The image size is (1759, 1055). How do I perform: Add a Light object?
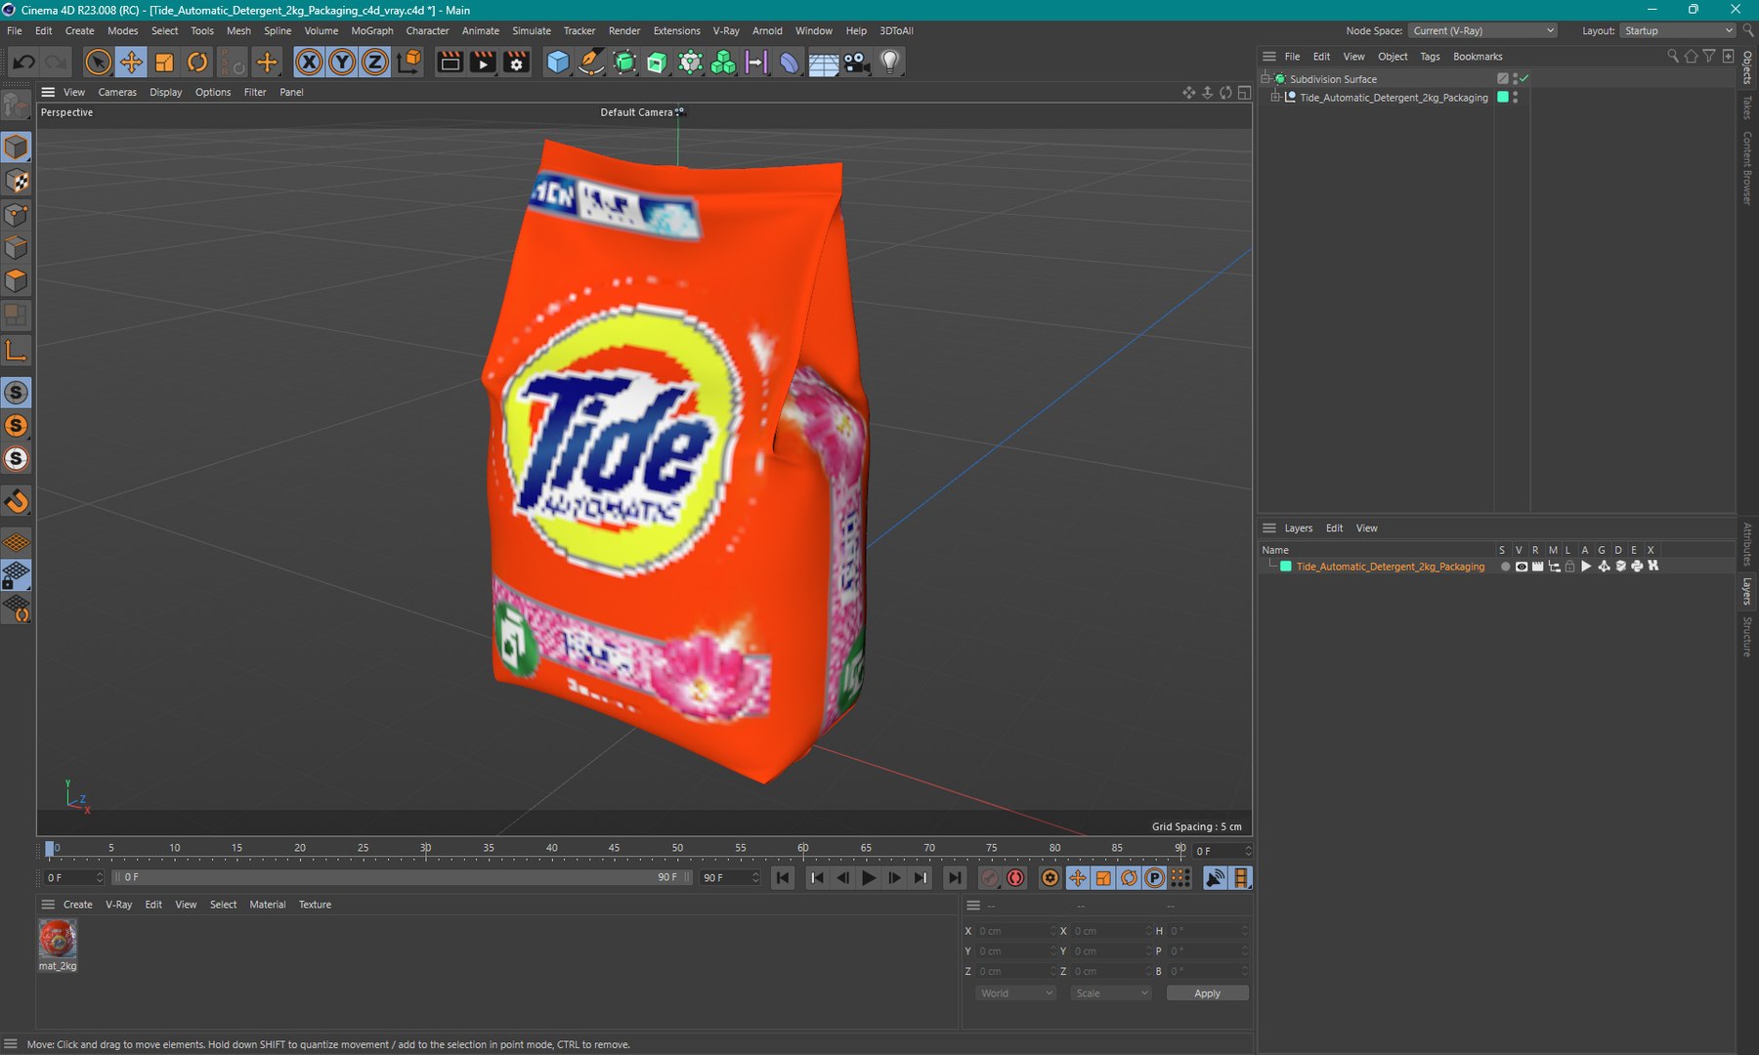(889, 63)
